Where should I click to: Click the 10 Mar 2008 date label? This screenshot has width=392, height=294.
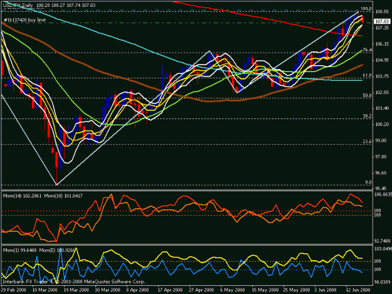[x=45, y=290]
